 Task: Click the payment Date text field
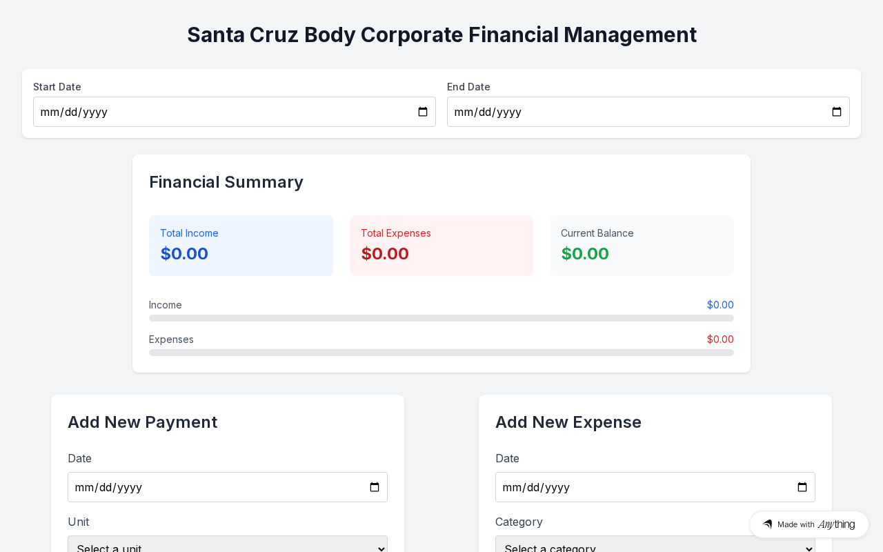click(x=214, y=487)
